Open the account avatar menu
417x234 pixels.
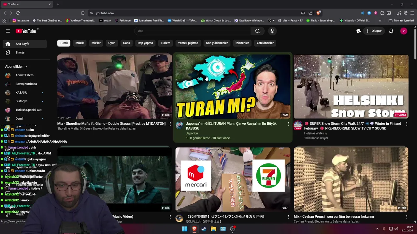point(404,31)
